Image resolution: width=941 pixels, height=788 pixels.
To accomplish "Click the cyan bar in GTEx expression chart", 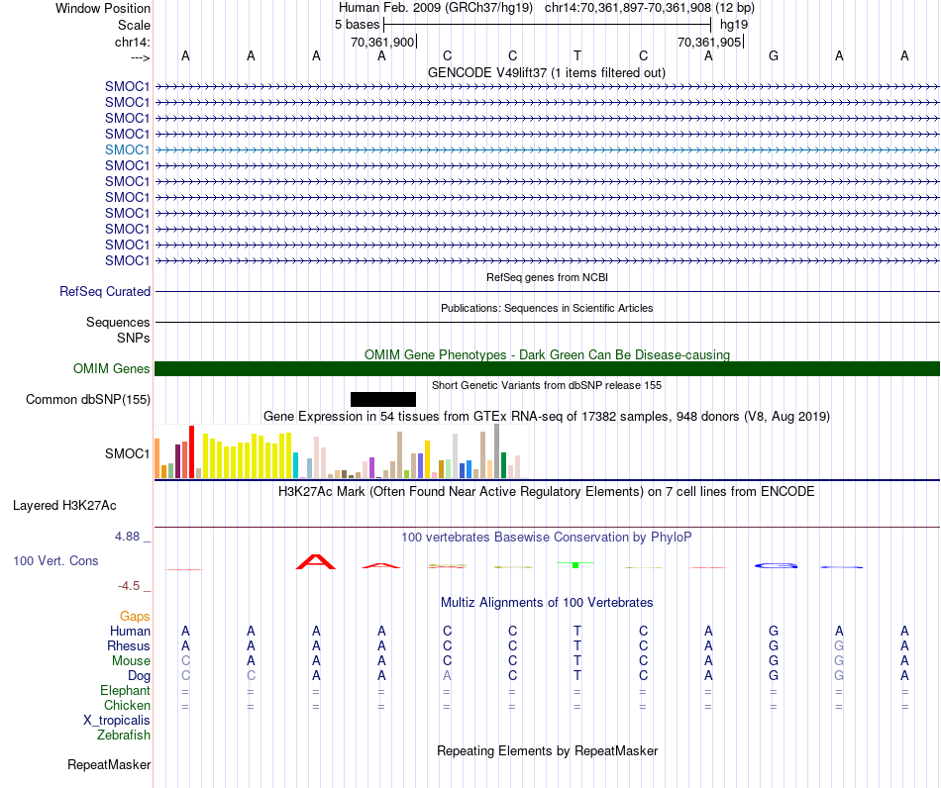I will (295, 465).
